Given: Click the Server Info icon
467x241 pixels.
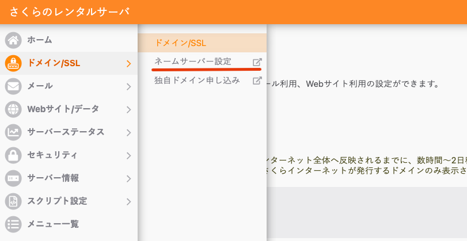Looking at the screenshot, I should point(13,178).
